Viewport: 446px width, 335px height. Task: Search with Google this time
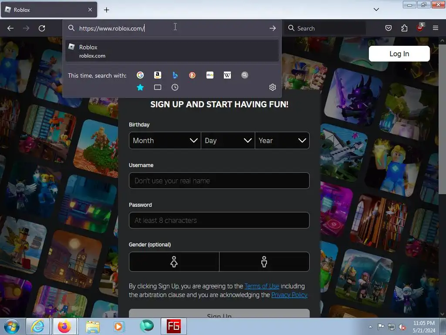coord(140,75)
